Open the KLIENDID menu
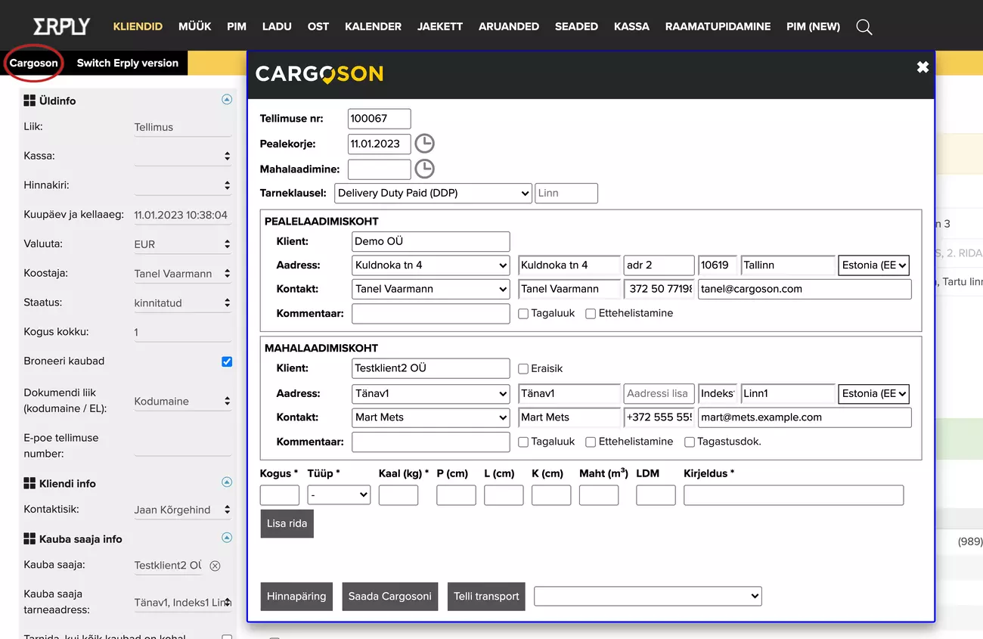 tap(138, 26)
